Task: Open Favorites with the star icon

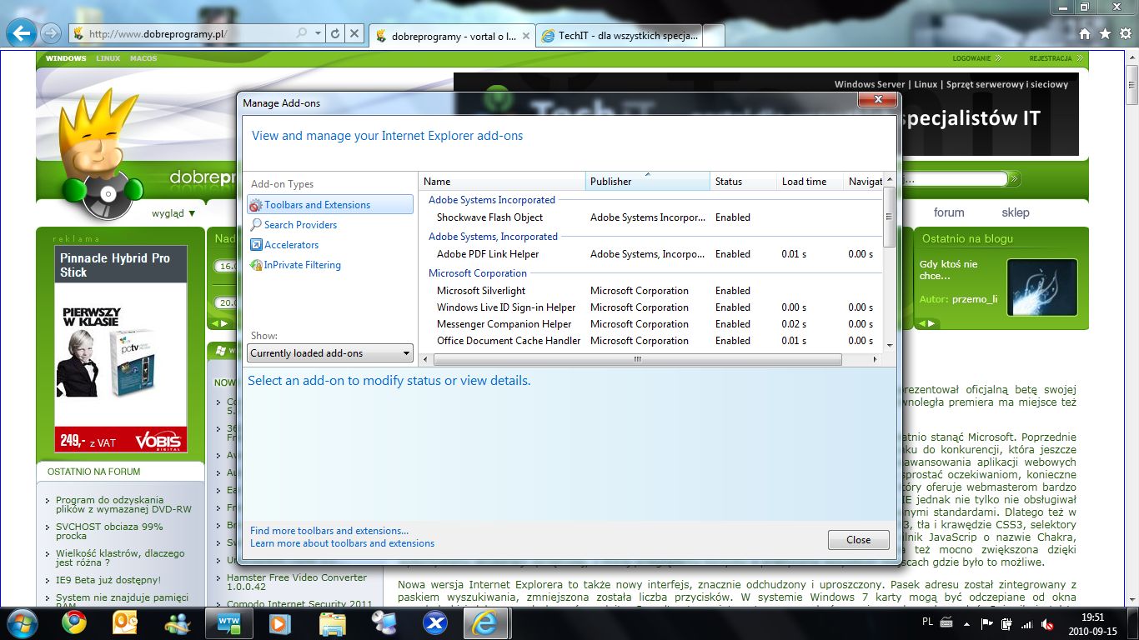Action: coord(1105,34)
